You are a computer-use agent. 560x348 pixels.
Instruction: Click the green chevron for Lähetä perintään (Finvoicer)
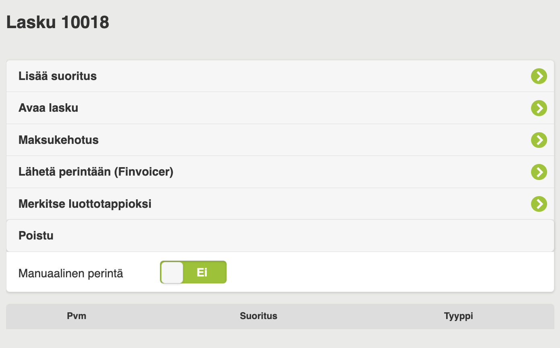click(x=539, y=172)
